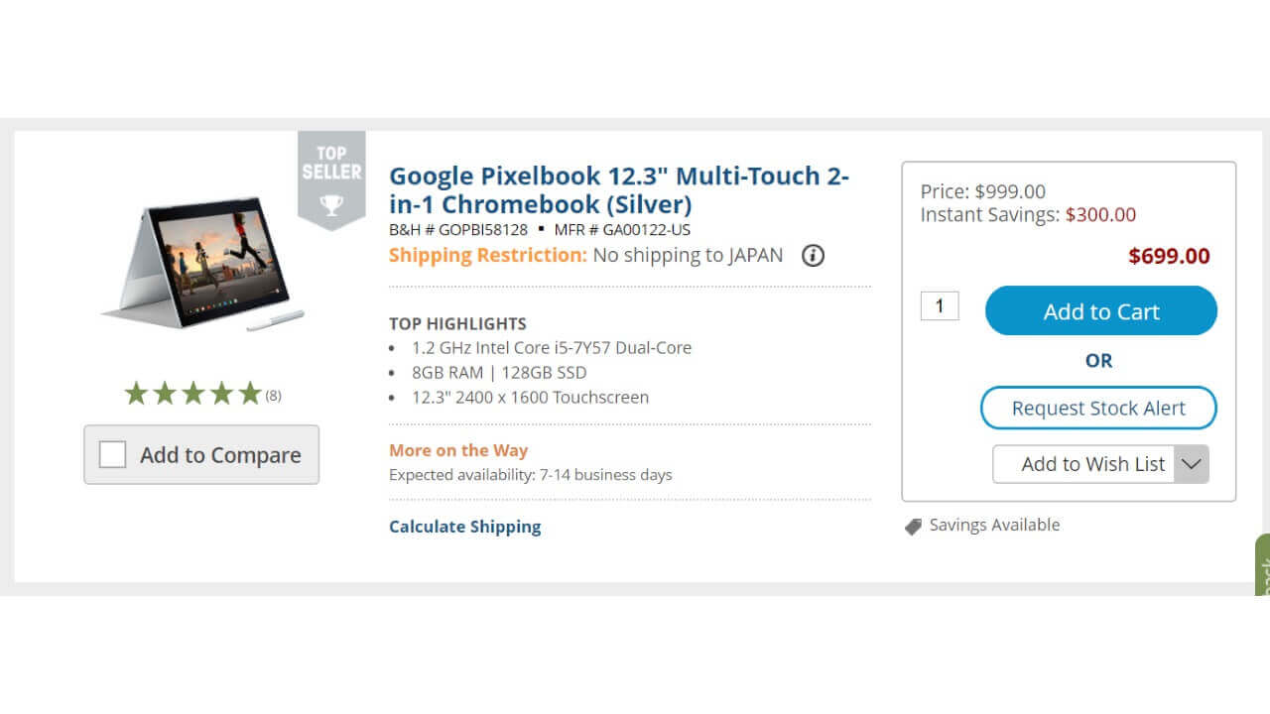This screenshot has height=714, width=1270.
Task: Click the five-star rating
Action: [x=192, y=395]
